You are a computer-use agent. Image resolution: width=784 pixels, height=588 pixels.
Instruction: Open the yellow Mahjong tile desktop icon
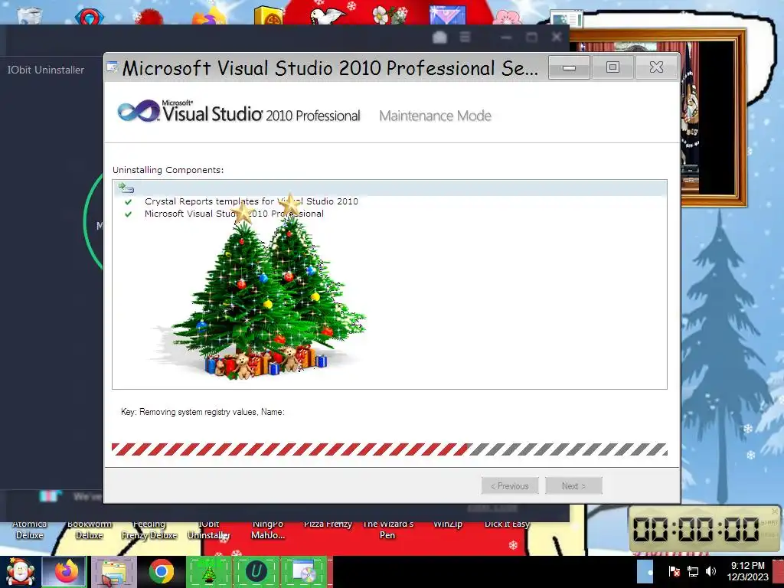(x=268, y=15)
